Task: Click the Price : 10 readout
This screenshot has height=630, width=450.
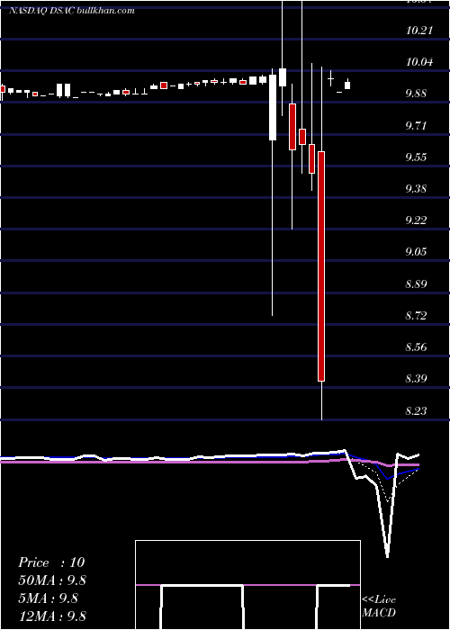Action: [x=51, y=562]
